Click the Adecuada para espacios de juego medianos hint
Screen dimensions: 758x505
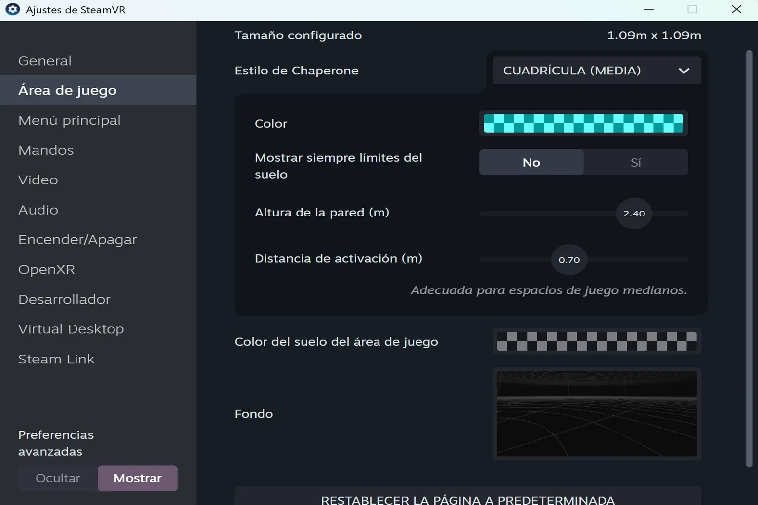[x=549, y=290]
